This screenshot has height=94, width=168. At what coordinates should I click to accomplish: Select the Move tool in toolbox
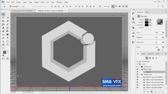(x=3, y=14)
